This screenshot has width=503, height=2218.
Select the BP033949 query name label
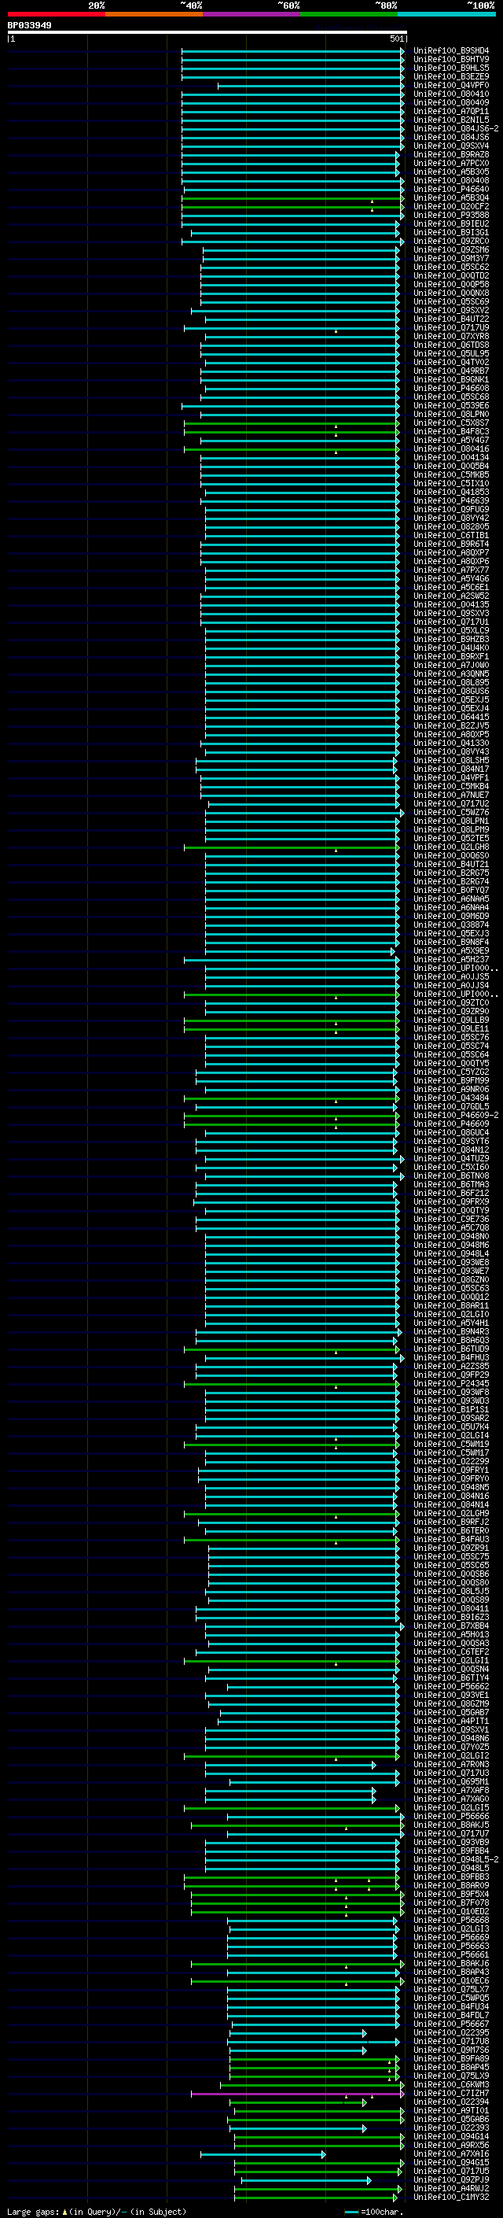pos(29,26)
